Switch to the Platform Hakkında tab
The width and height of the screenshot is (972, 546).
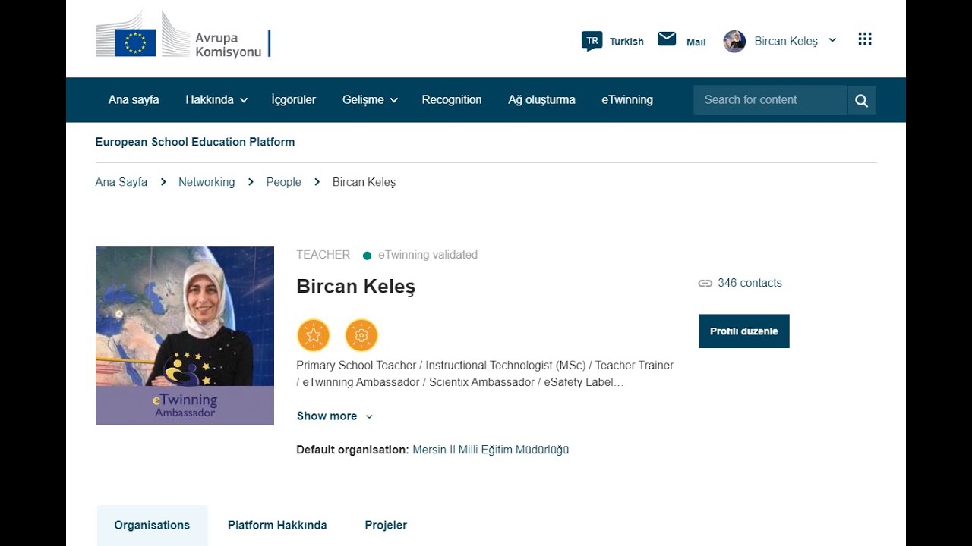277,525
